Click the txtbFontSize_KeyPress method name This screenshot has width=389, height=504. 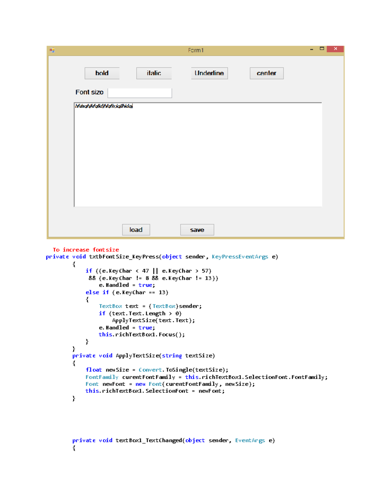pos(124,257)
